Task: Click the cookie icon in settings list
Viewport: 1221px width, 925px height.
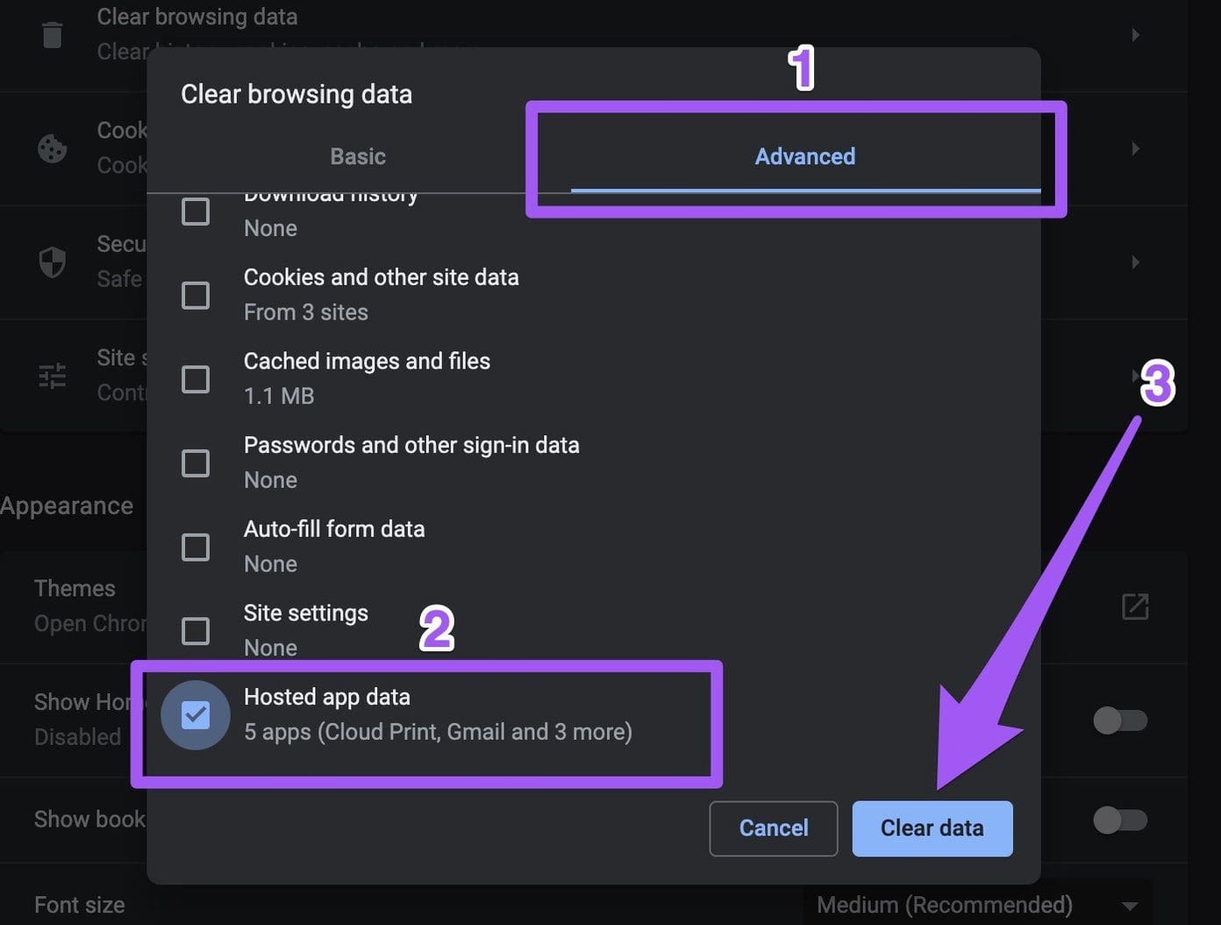Action: pos(53,148)
